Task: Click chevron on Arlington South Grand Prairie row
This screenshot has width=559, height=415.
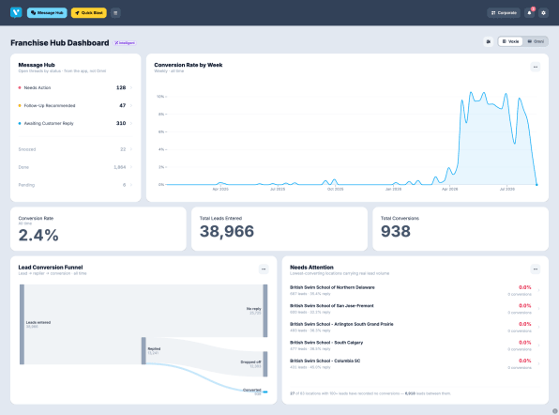Action: tap(538, 328)
